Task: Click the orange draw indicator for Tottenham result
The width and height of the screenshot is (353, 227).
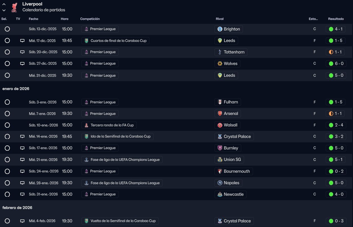Action: (x=331, y=52)
